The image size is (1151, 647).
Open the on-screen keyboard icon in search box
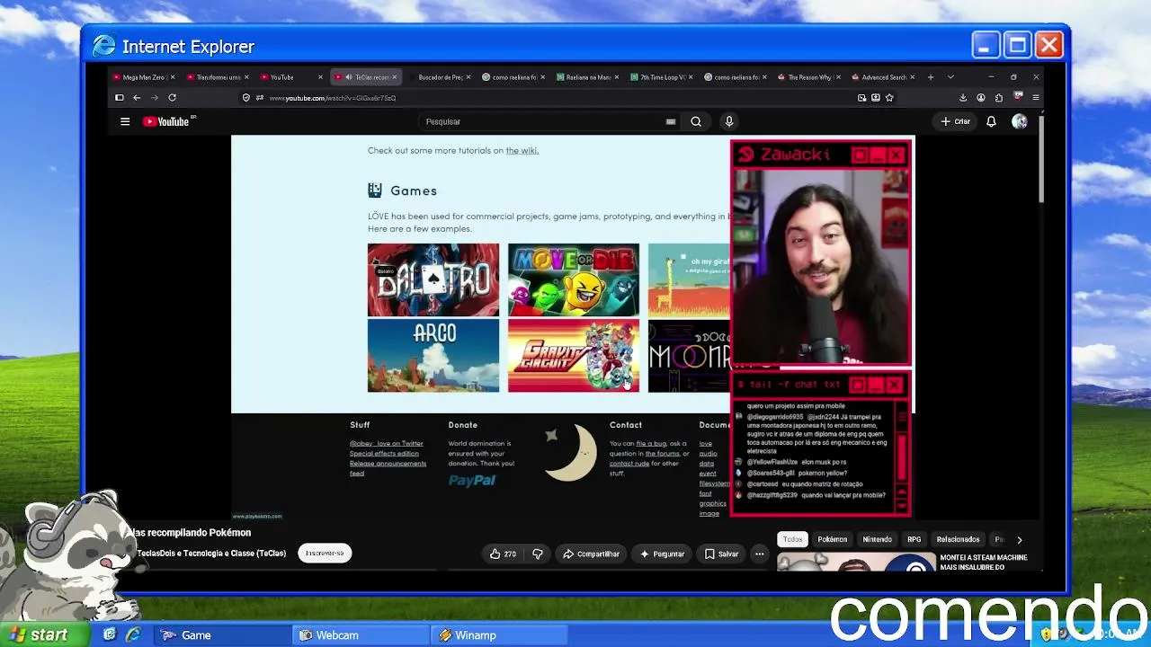coord(671,121)
